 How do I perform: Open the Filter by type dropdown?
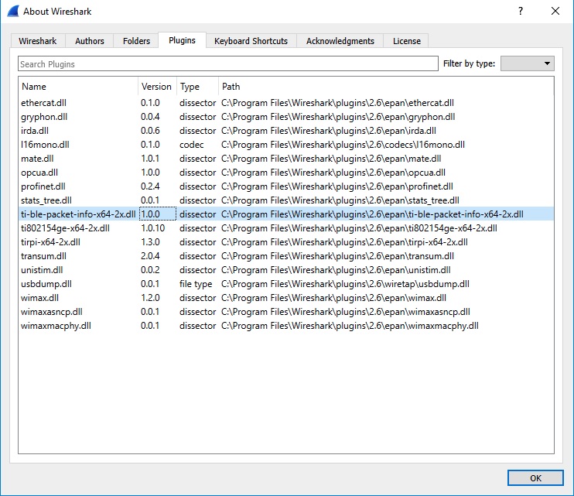point(527,63)
